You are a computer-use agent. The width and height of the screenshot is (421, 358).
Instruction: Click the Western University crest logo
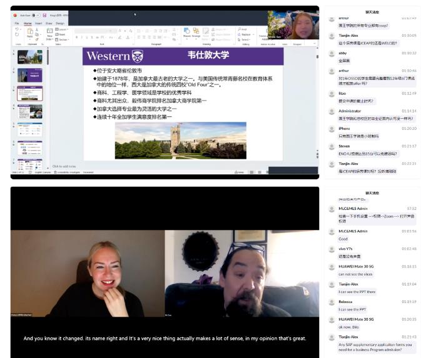pos(137,56)
